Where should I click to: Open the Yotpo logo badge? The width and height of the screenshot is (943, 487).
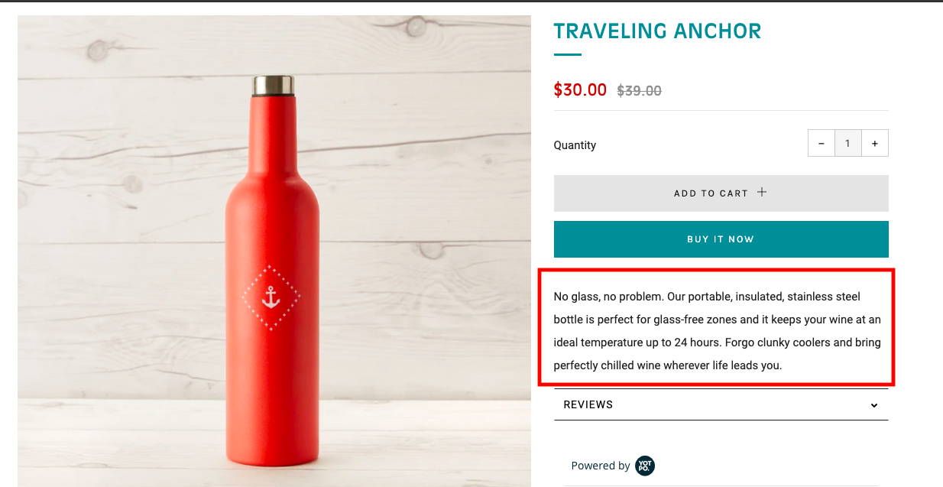click(x=645, y=466)
